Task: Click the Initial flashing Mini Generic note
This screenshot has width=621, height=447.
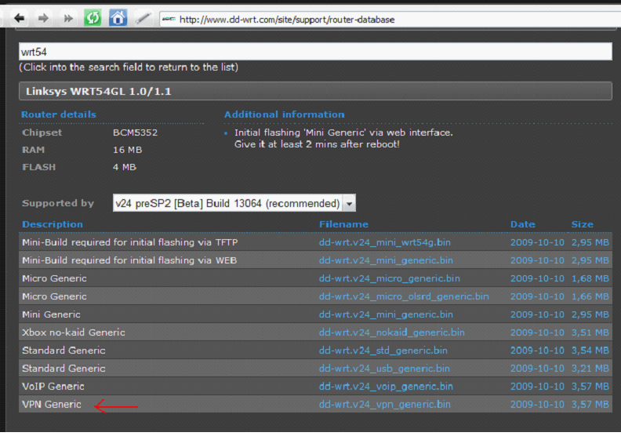Action: tap(343, 138)
